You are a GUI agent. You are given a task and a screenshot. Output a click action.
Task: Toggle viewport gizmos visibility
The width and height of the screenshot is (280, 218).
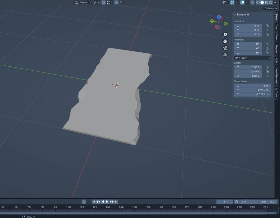232,2
